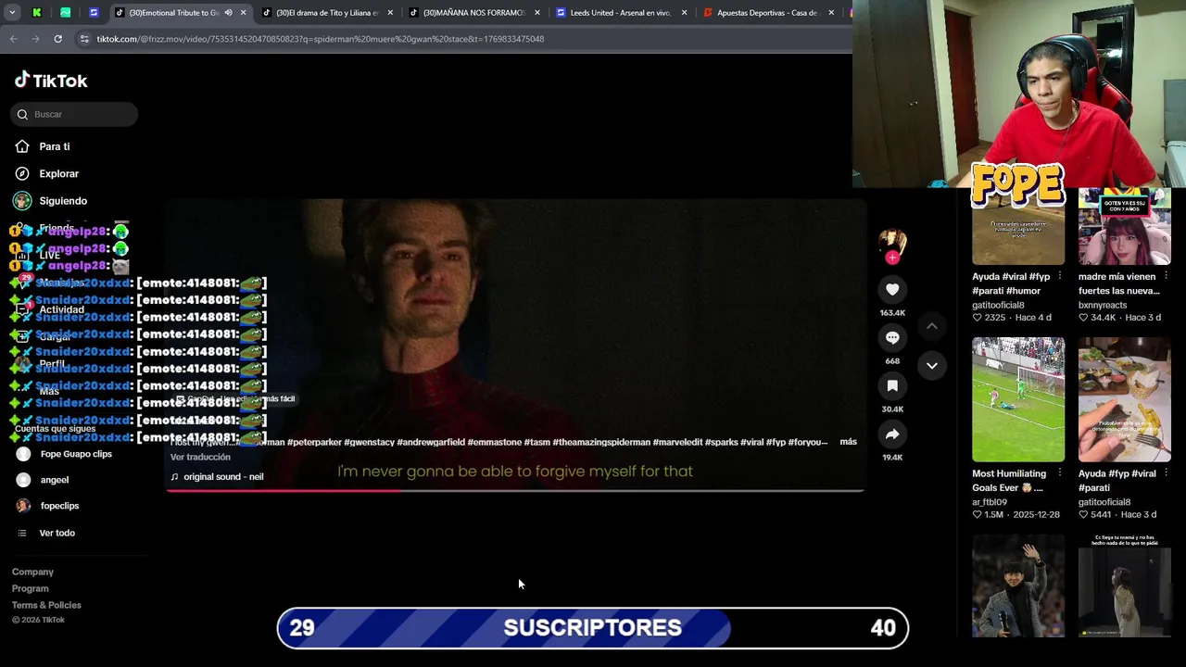Click Cuentas que sigues heading
This screenshot has width=1186, height=667.
tap(55, 429)
